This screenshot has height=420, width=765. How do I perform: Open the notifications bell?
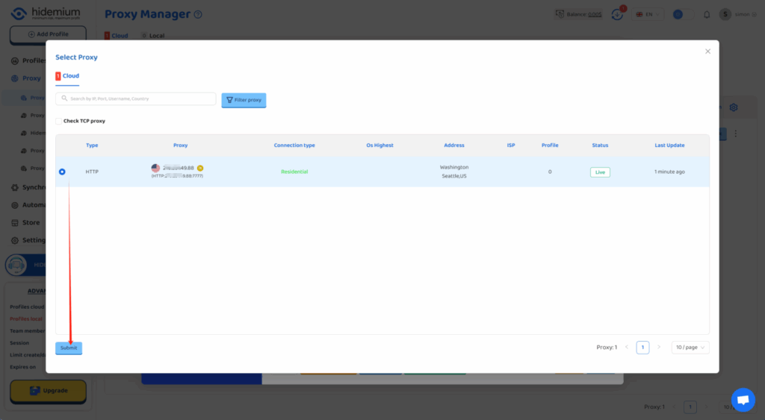707,15
